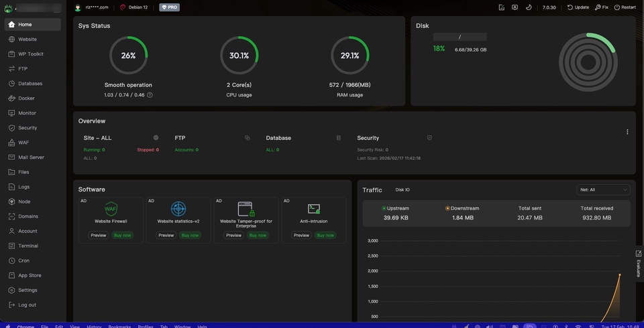Toggle the Downstream traffic series
Viewport: 644px width, 328px height.
point(462,208)
